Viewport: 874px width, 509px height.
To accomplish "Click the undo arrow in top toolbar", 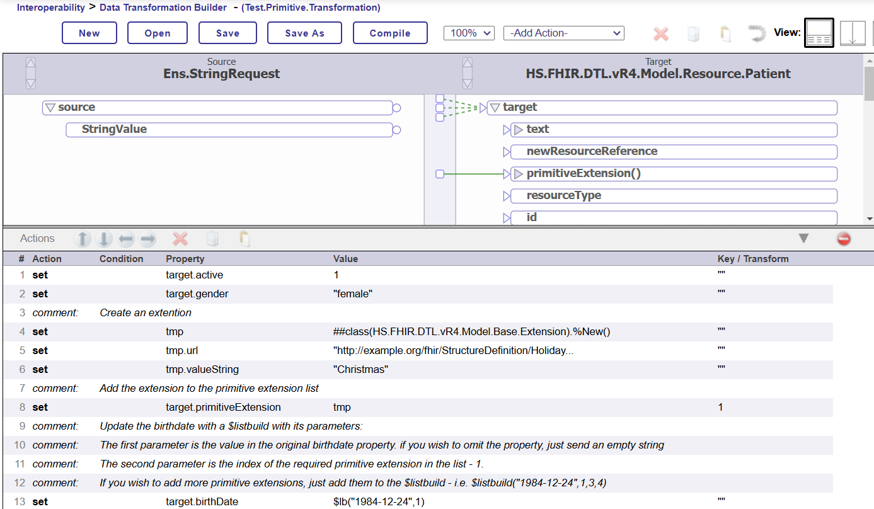I will (757, 33).
